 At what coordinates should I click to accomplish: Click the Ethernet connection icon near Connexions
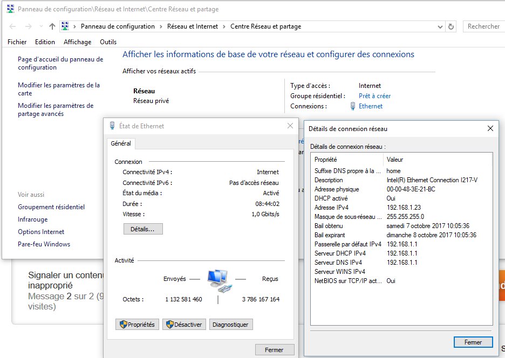(353, 106)
